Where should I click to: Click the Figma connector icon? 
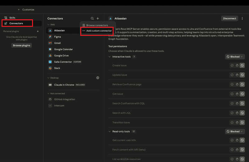[50, 37]
